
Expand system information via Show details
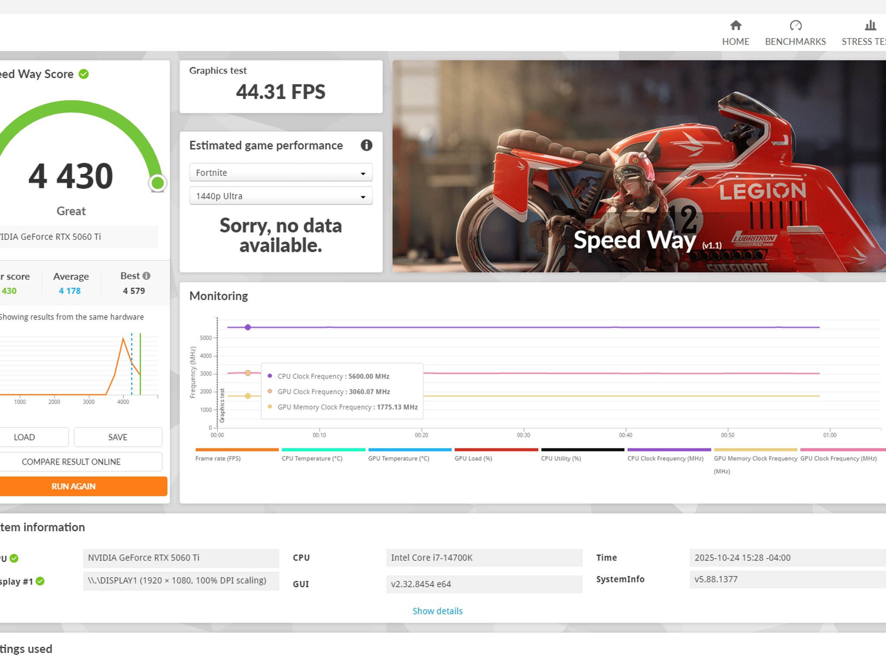(x=437, y=611)
